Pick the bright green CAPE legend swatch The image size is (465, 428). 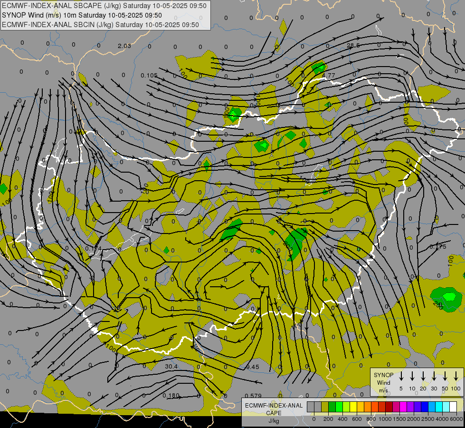pyautogui.click(x=339, y=407)
